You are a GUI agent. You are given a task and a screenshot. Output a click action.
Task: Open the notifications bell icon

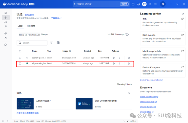[138, 4]
